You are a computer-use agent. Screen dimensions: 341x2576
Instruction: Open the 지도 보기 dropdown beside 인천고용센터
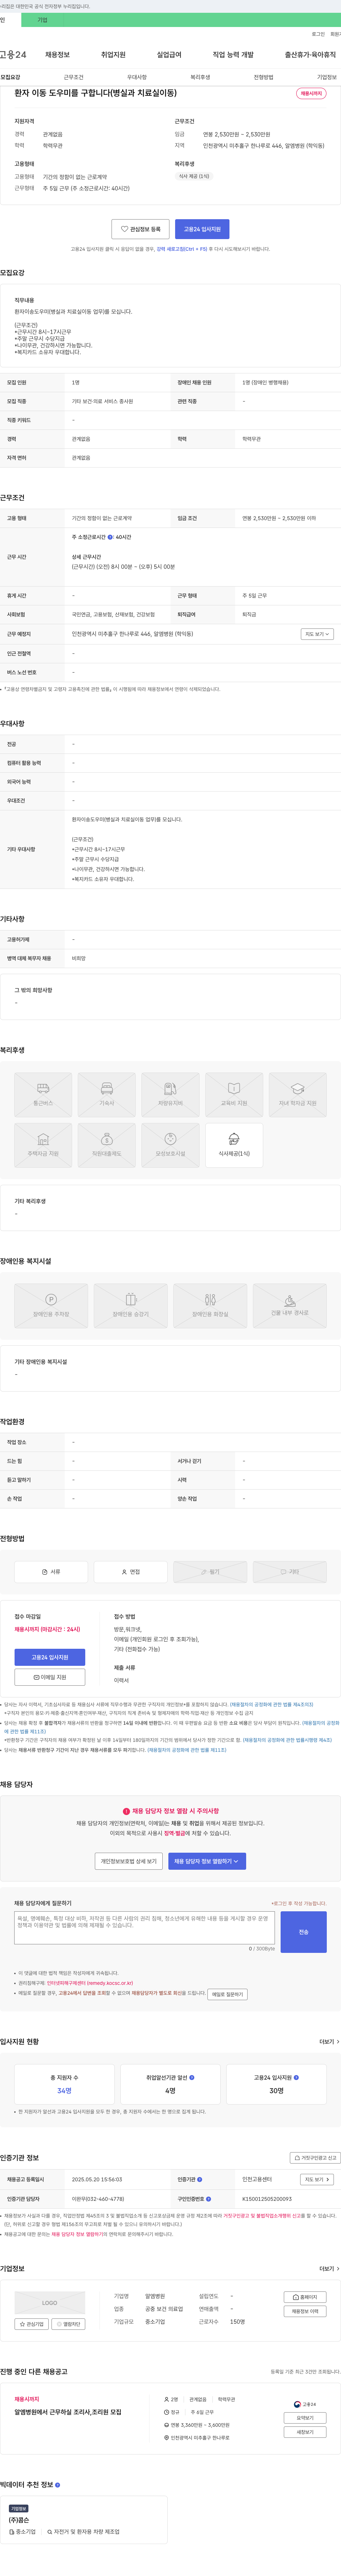317,2179
